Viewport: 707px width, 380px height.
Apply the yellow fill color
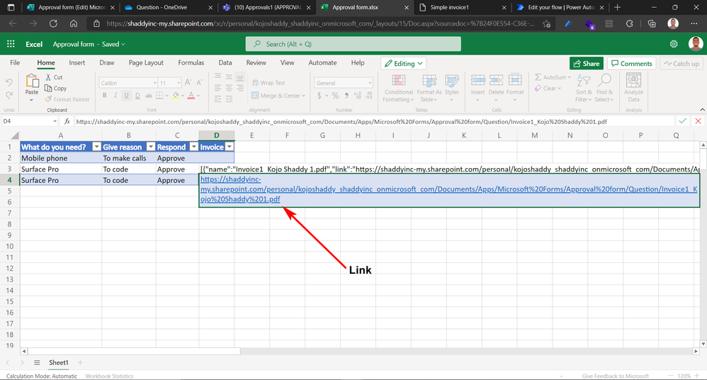click(x=176, y=95)
